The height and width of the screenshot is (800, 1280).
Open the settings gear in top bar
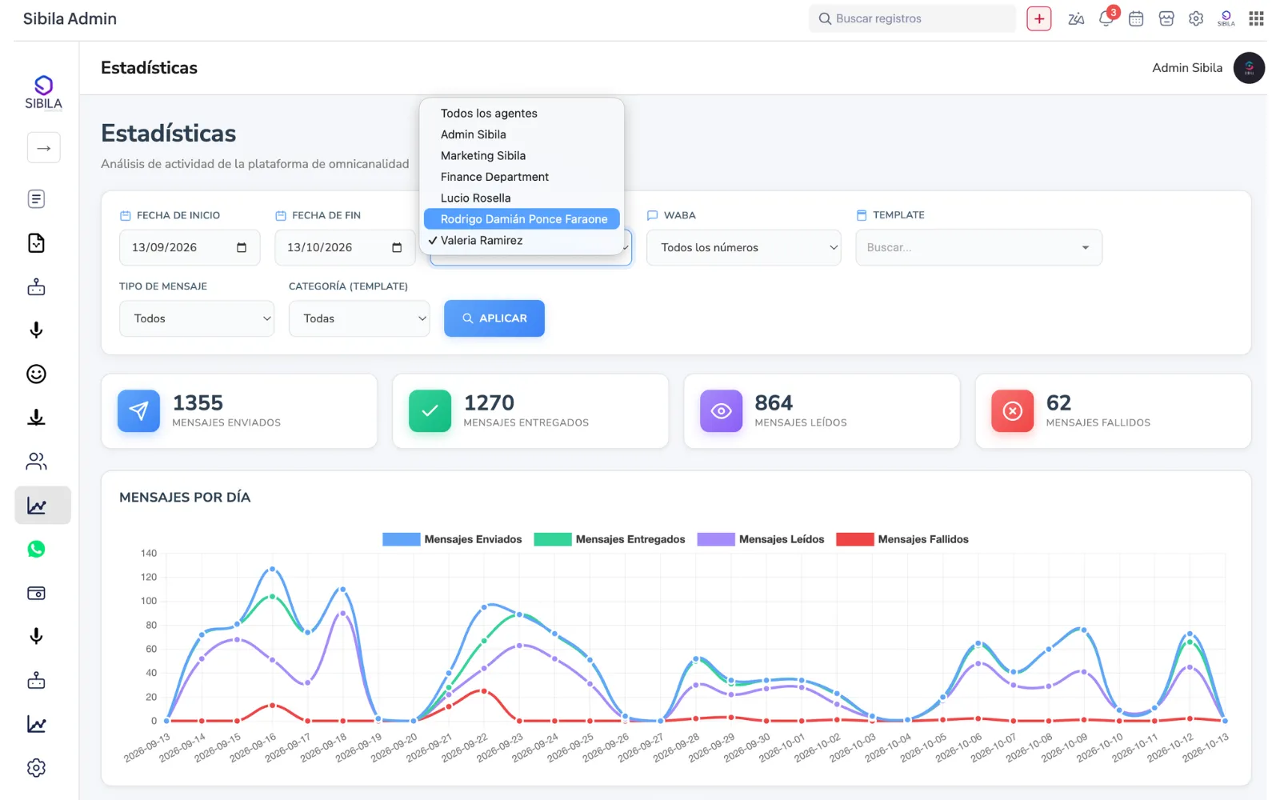(x=1196, y=18)
